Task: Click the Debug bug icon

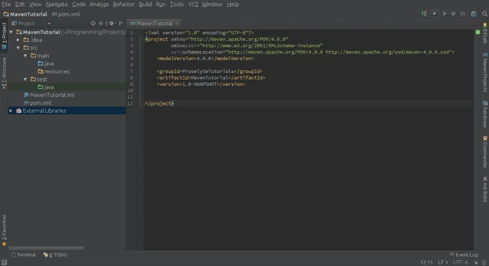Action: [x=454, y=14]
